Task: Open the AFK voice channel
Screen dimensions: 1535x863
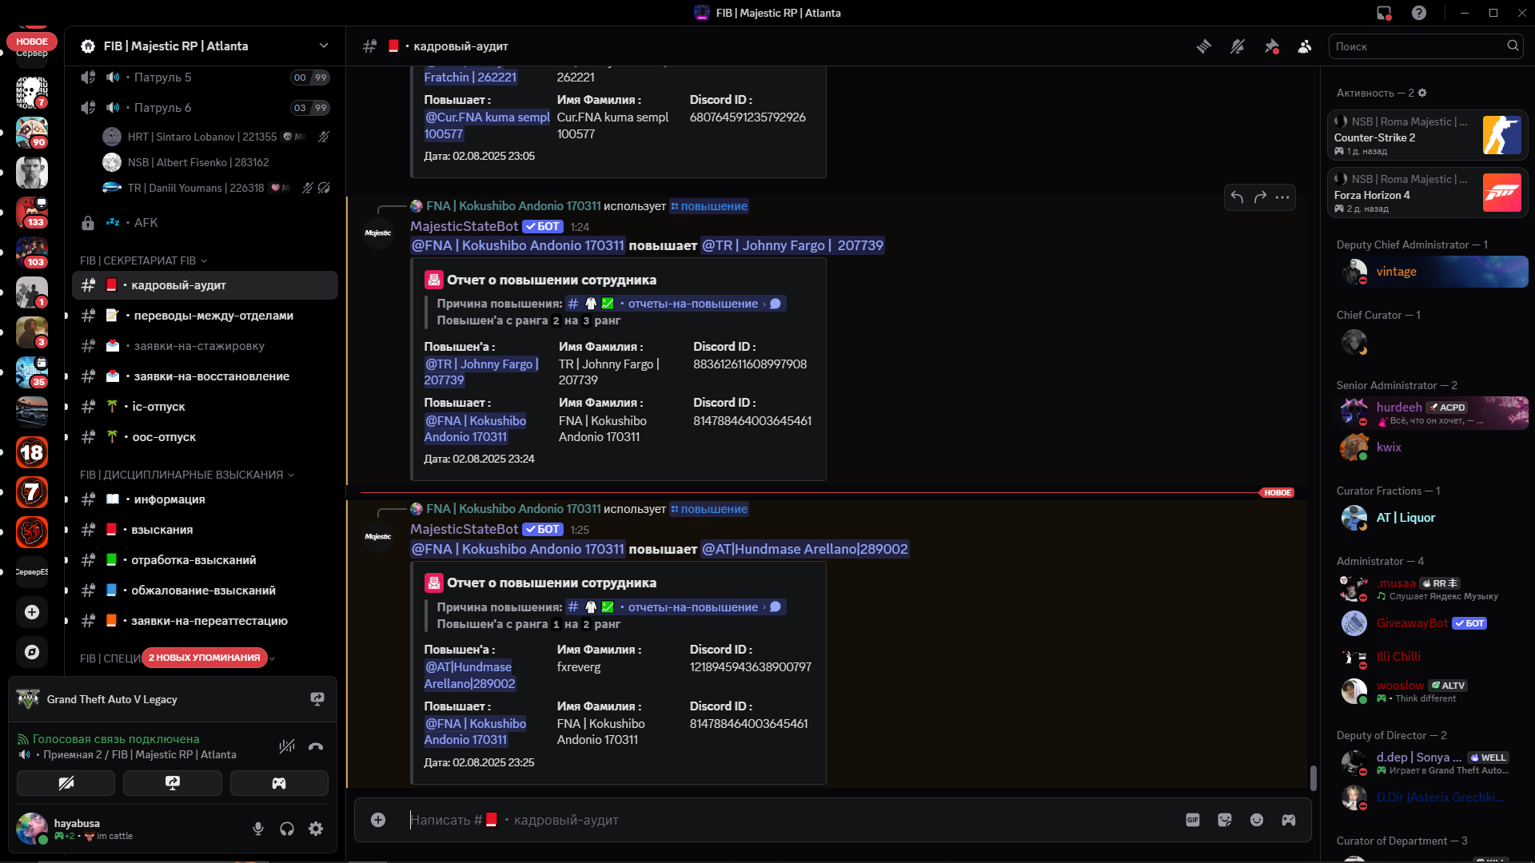Action: (205, 223)
